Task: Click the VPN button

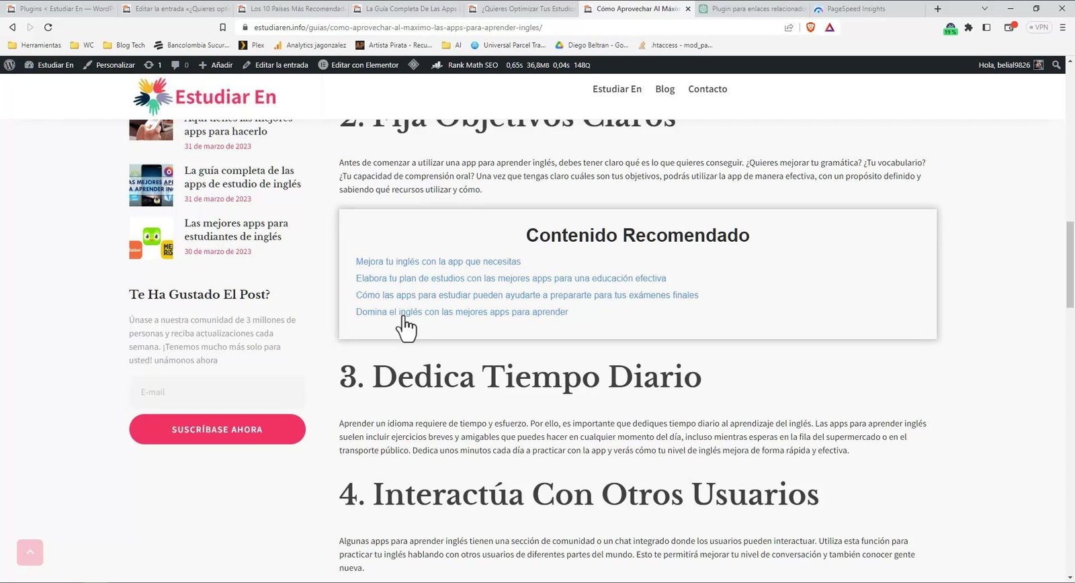Action: tap(1039, 28)
